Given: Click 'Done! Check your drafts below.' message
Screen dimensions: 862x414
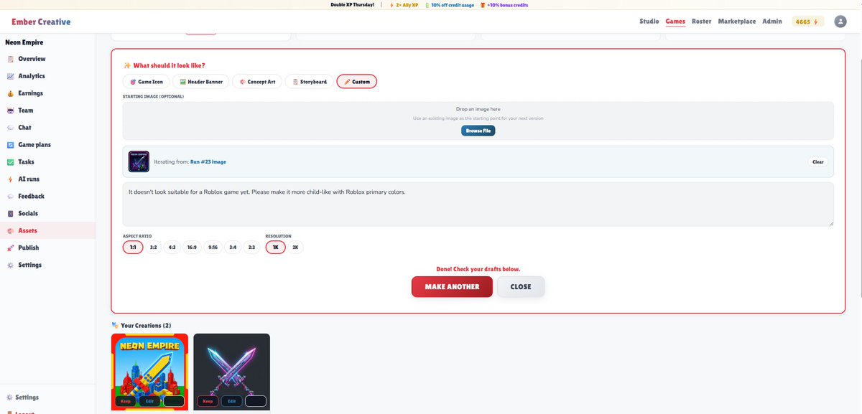Looking at the screenshot, I should (478, 269).
